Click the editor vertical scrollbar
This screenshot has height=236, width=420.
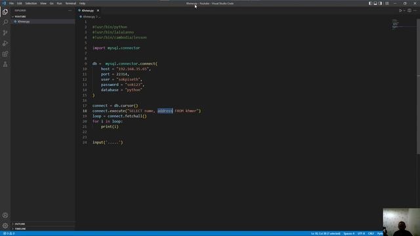pos(418,87)
